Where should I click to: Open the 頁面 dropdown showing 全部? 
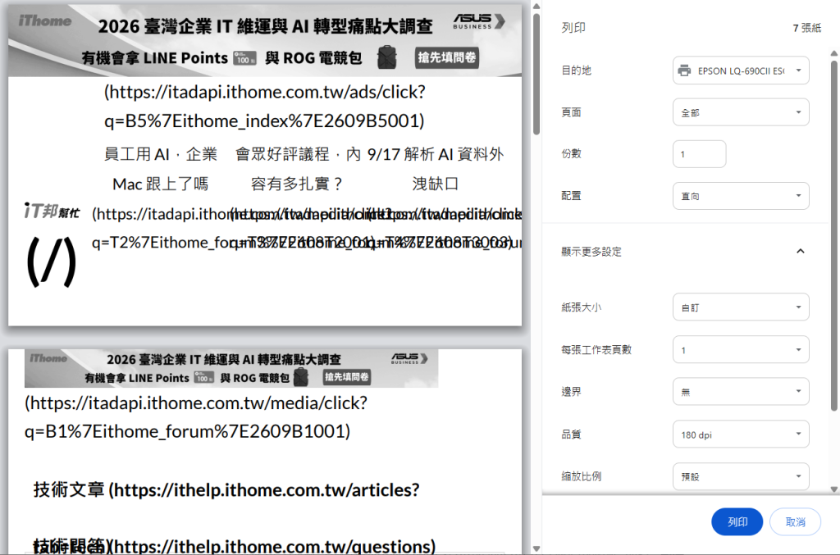[x=741, y=112]
